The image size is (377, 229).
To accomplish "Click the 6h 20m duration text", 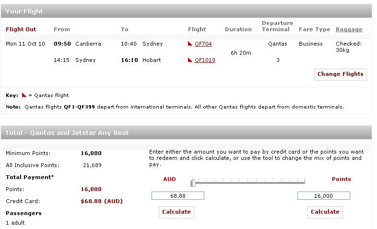I will pyautogui.click(x=241, y=53).
